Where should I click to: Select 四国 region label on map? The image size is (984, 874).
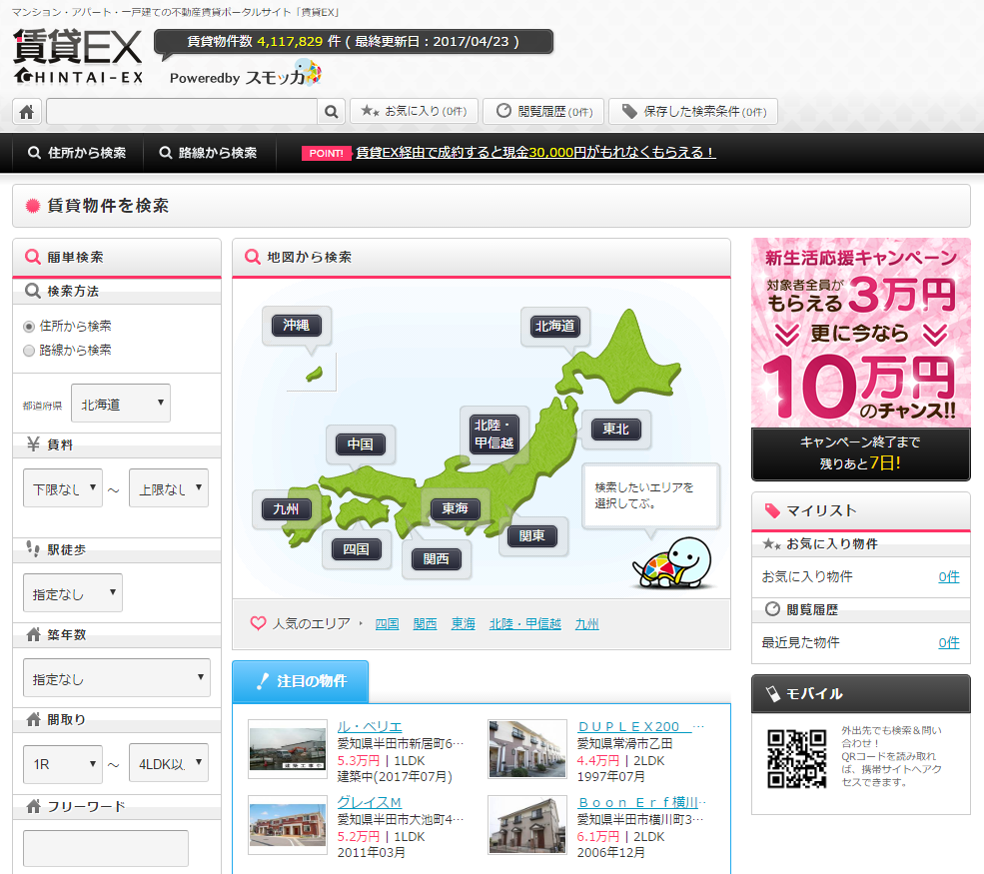coord(356,549)
